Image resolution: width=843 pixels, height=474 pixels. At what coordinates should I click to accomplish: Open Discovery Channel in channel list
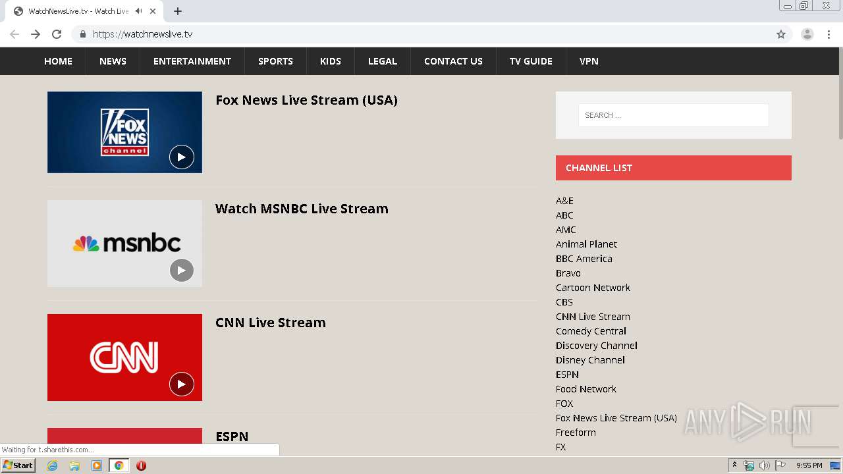pos(597,346)
